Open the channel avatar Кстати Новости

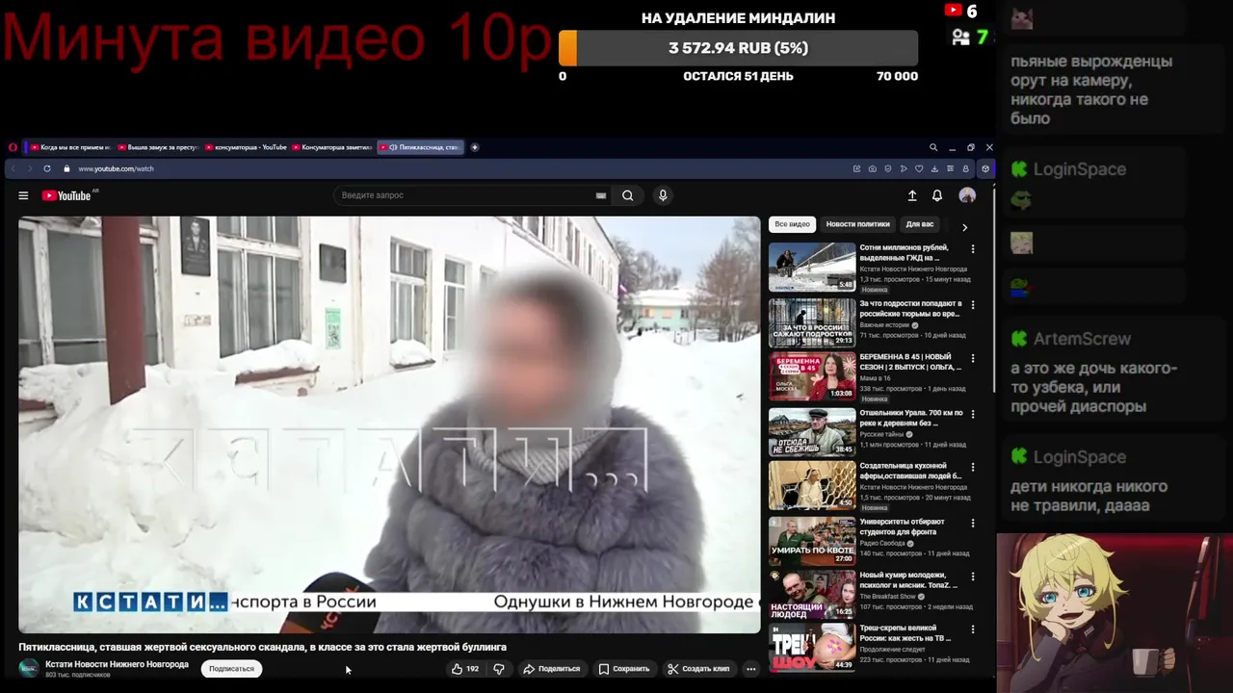pos(29,669)
